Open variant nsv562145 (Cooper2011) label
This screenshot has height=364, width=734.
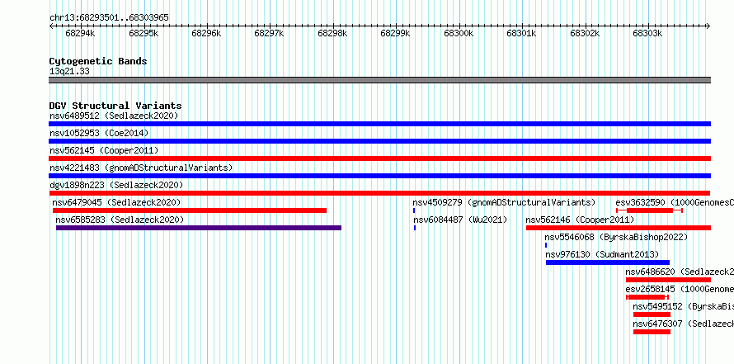(104, 150)
